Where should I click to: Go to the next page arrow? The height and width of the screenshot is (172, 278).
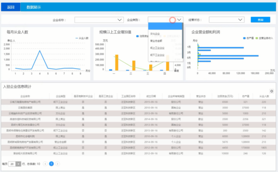point(57,164)
